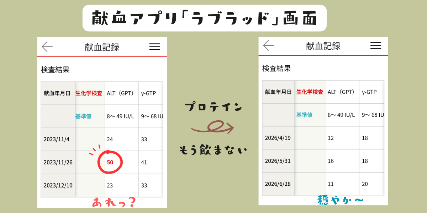This screenshot has width=427, height=213.
Task: Click γ-GTP value 18 in the 2026/4/19 row
Action: coord(365,138)
